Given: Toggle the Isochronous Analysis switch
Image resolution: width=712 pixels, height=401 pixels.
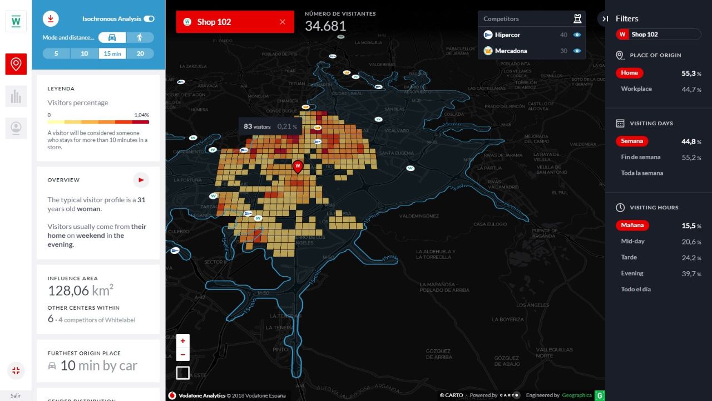Looking at the screenshot, I should pos(149,19).
